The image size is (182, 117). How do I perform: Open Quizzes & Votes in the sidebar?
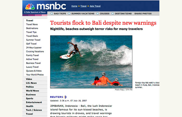34,71
